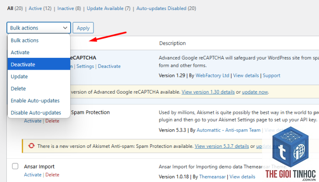319x182 pixels.
Task: Delete the Ansar Import plugin
Action: click(52, 175)
